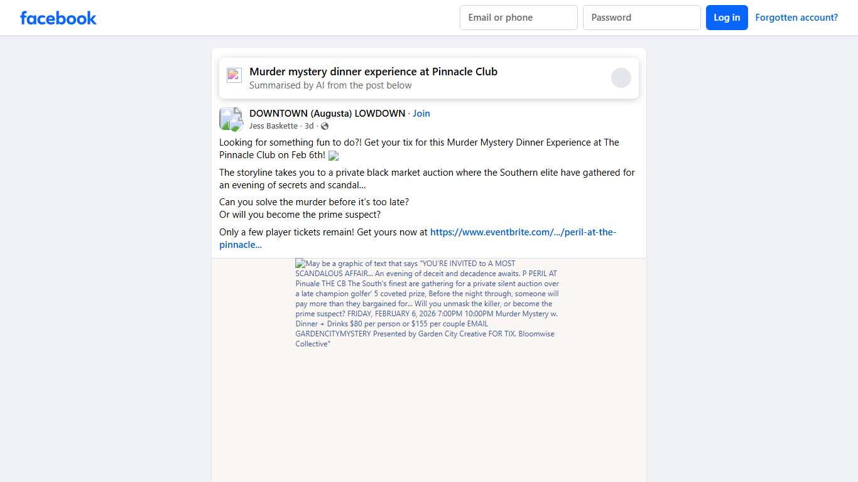
Task: Click the broken emoji image after Feb 6th
Action: [334, 156]
